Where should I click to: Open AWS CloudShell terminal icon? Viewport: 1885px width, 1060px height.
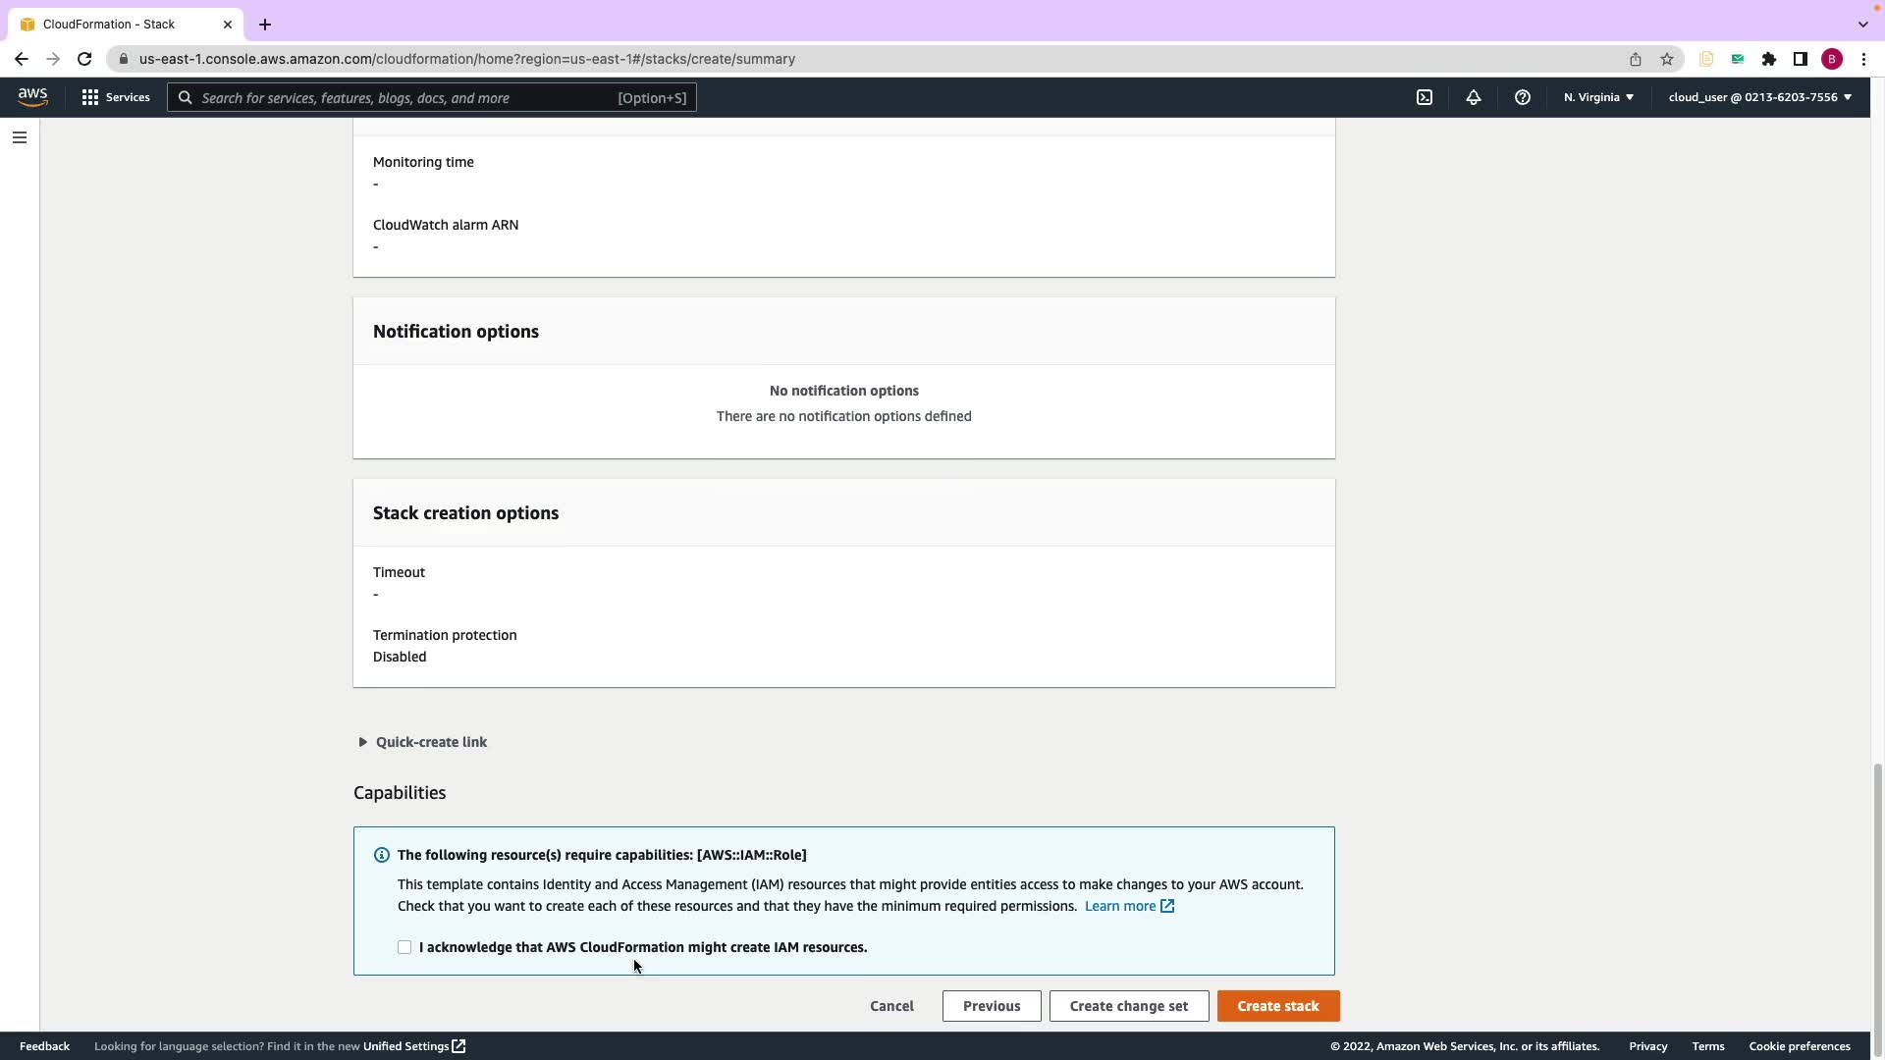tap(1425, 97)
